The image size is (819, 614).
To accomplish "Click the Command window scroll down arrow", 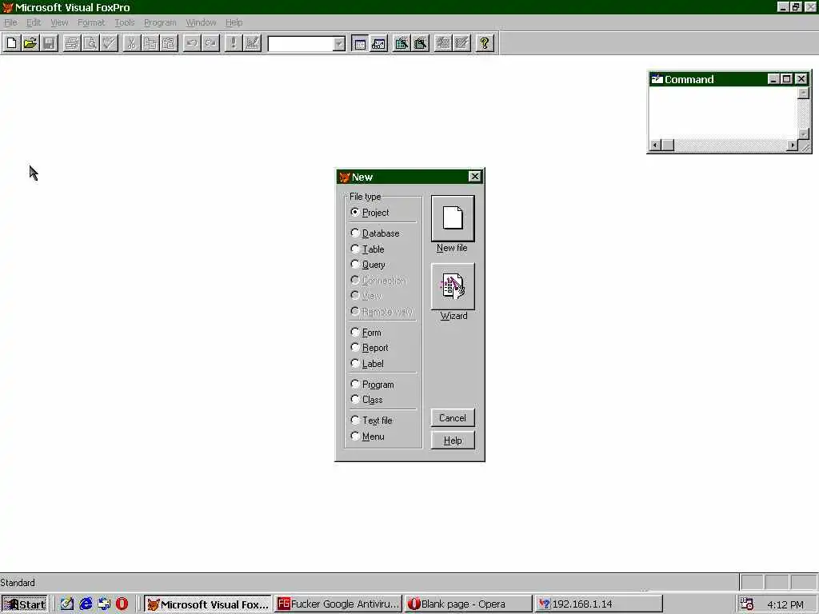I will click(803, 134).
